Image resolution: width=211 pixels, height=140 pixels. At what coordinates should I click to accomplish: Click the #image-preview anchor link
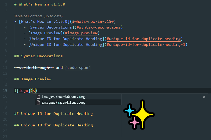tap(81, 33)
